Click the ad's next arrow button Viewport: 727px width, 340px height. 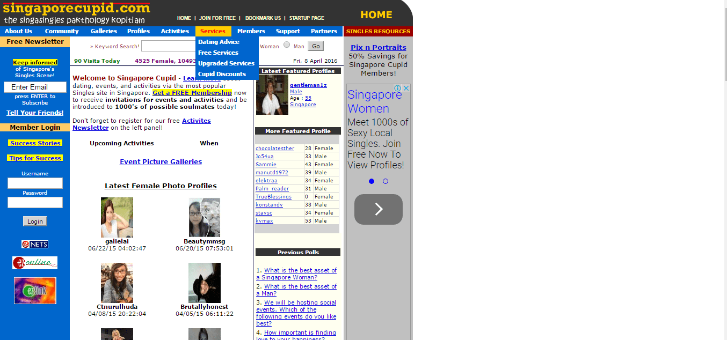[x=379, y=209]
